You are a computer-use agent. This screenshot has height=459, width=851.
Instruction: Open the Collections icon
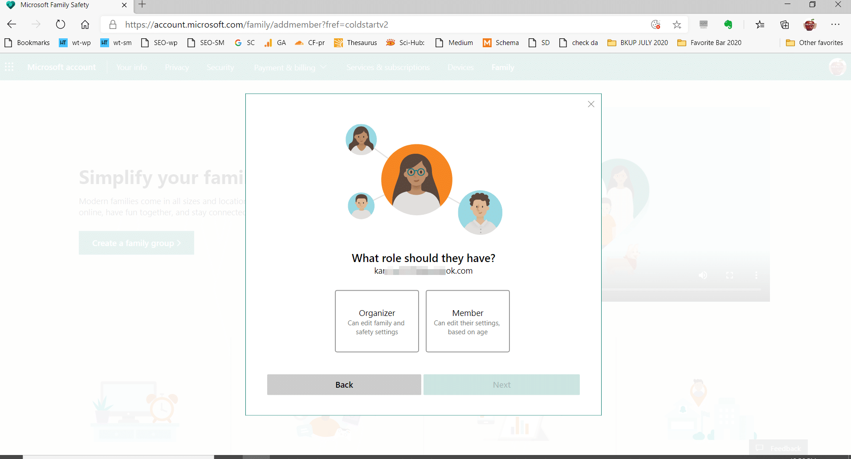785,25
